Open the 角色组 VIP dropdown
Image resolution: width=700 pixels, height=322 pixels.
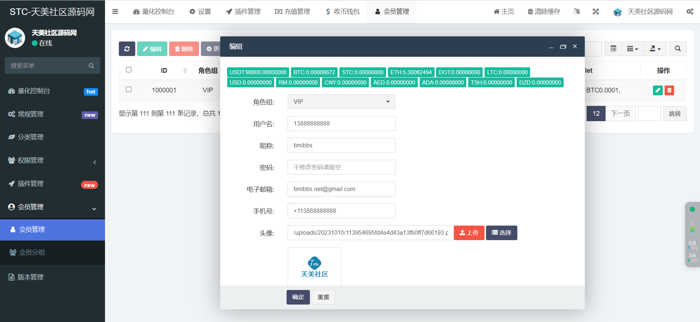pyautogui.click(x=342, y=102)
